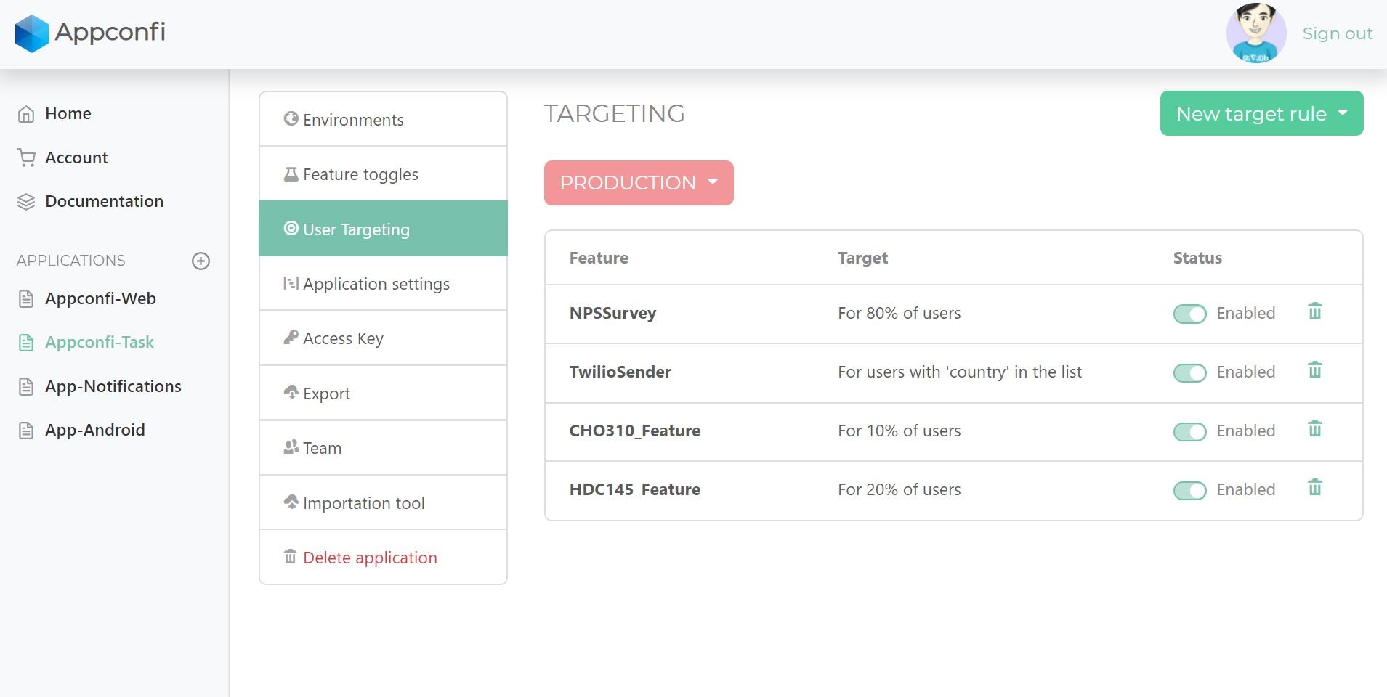Screen dimensions: 1387x697
Task: Open Documentation in sidebar
Action: click(104, 201)
